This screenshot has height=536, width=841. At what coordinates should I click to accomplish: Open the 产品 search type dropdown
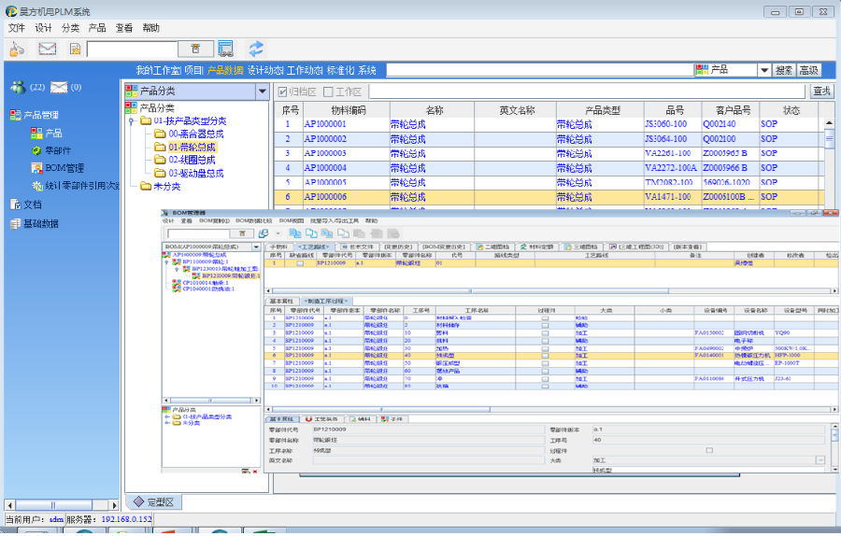point(763,70)
